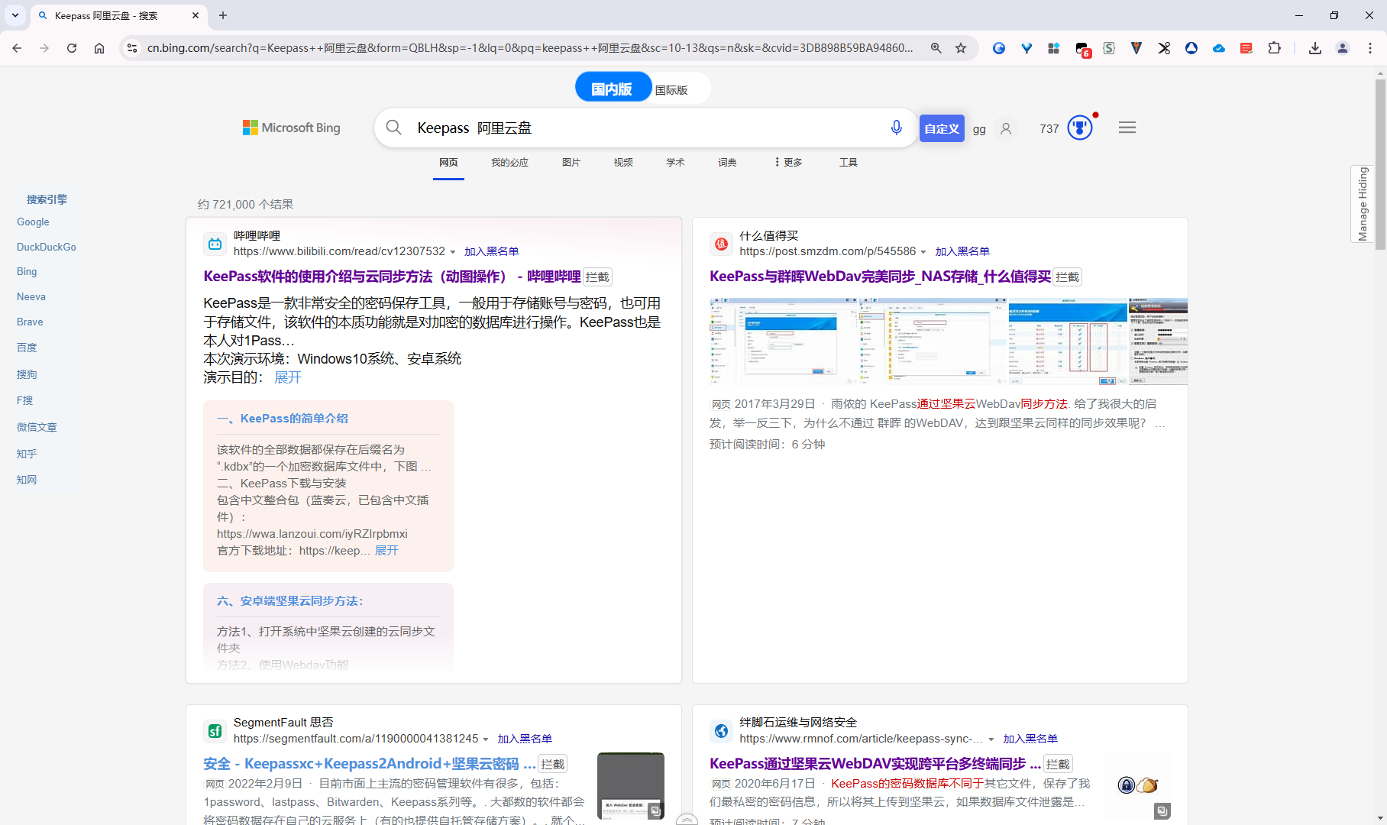The width and height of the screenshot is (1387, 825).
Task: Open a new browser tab
Action: point(223,15)
